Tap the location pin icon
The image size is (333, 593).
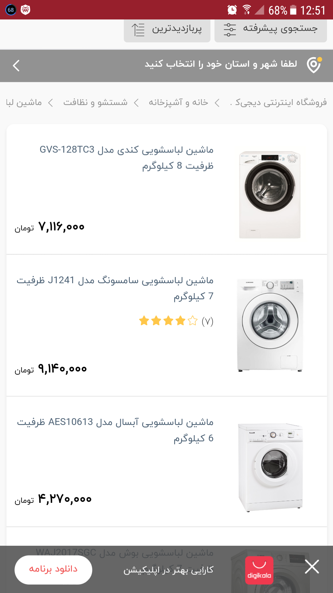314,65
